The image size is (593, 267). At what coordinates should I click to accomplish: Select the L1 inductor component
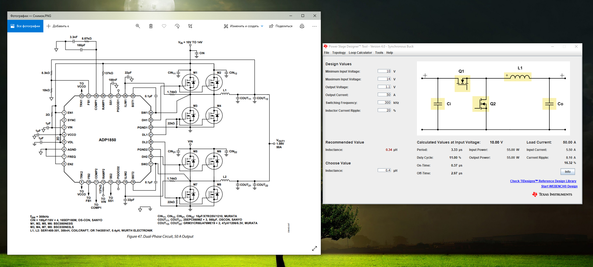(x=518, y=77)
